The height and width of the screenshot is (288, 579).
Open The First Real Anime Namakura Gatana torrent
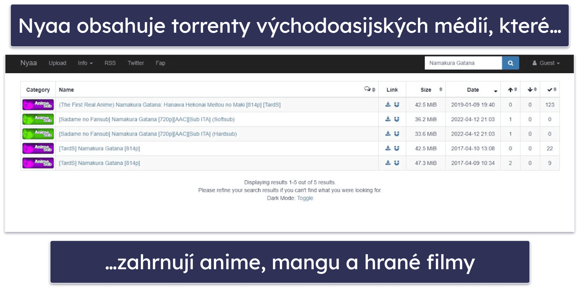(170, 105)
